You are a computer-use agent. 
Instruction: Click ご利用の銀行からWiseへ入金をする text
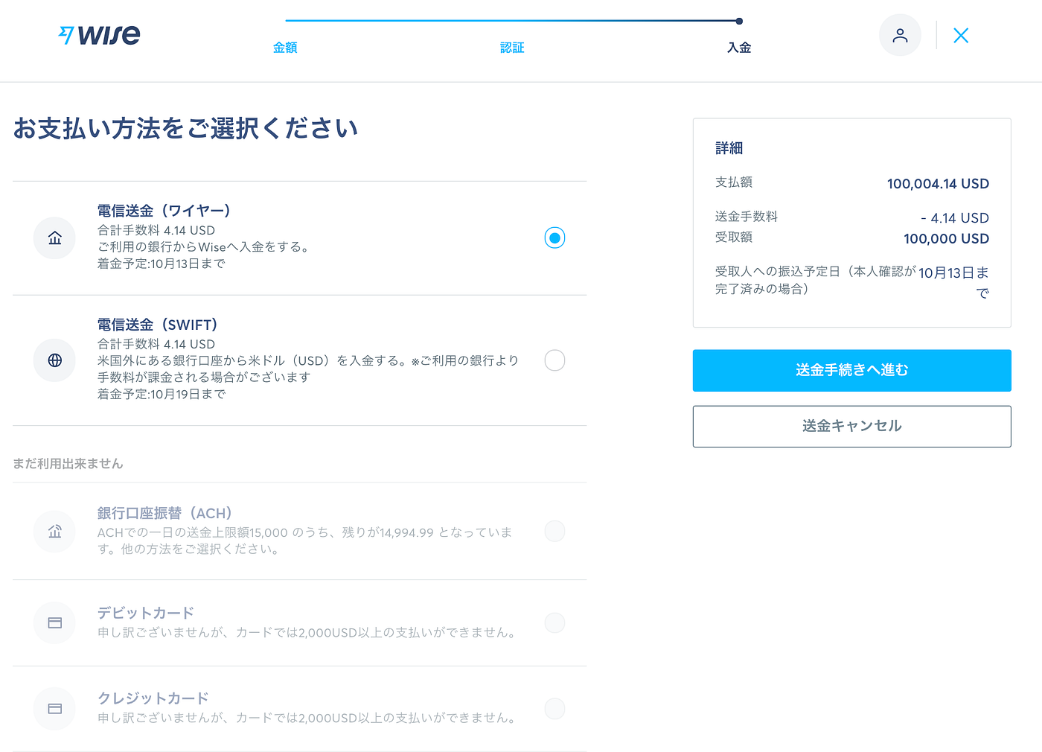point(203,247)
